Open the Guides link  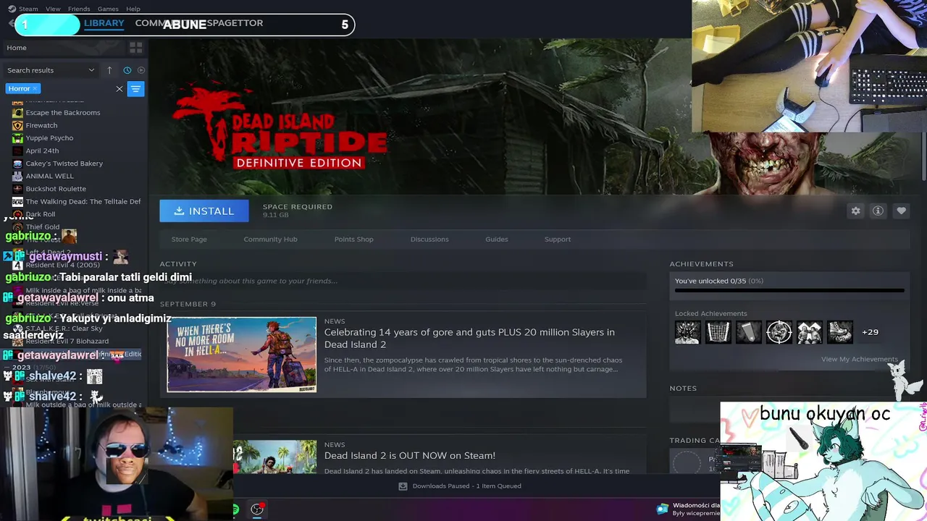[496, 239]
